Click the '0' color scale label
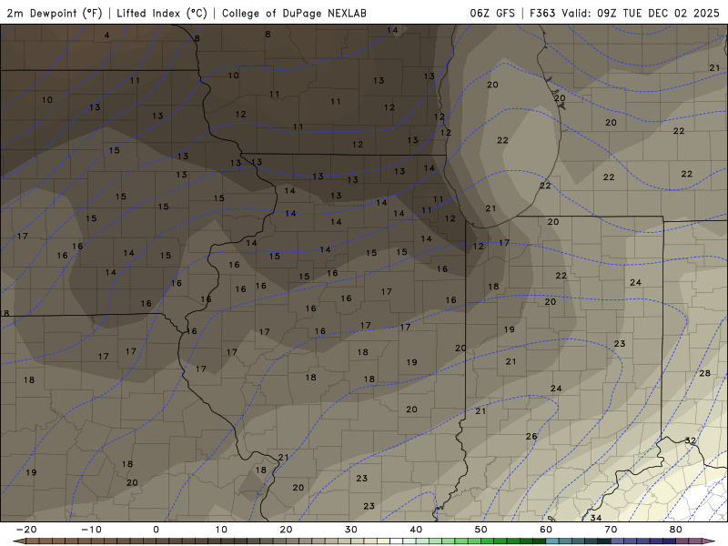 (x=156, y=530)
